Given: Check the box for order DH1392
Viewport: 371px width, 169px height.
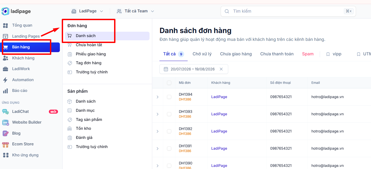Looking at the screenshot, I should click(x=169, y=131).
